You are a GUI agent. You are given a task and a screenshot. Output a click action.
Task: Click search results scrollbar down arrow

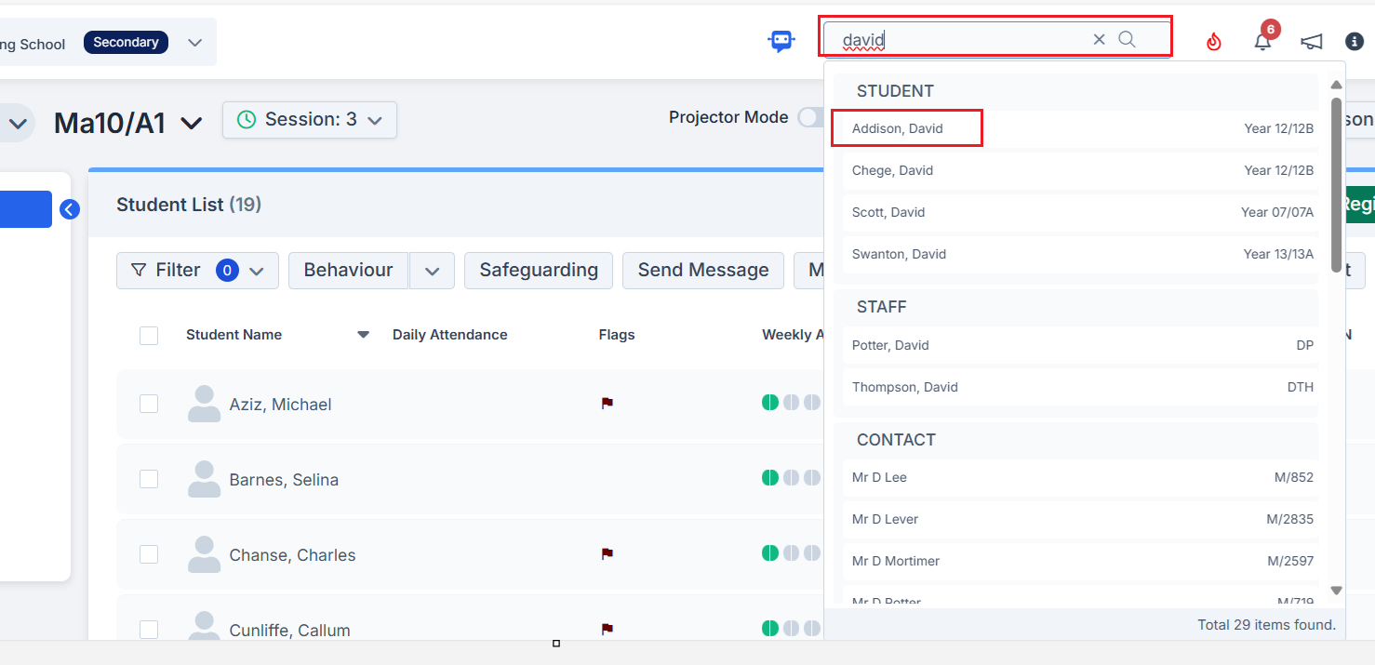(1336, 590)
